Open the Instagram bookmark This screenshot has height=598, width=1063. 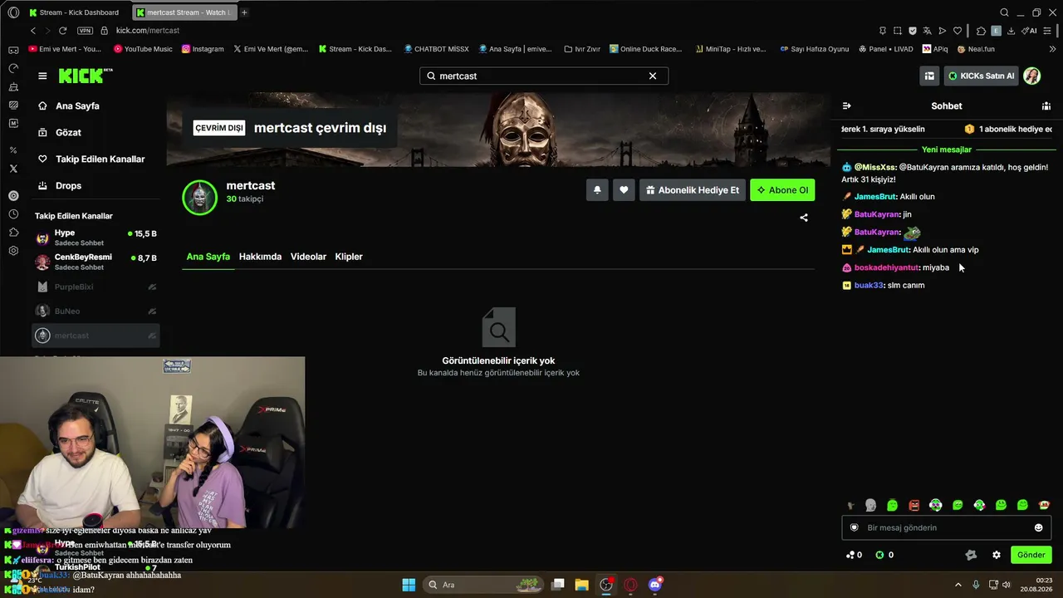pos(203,49)
